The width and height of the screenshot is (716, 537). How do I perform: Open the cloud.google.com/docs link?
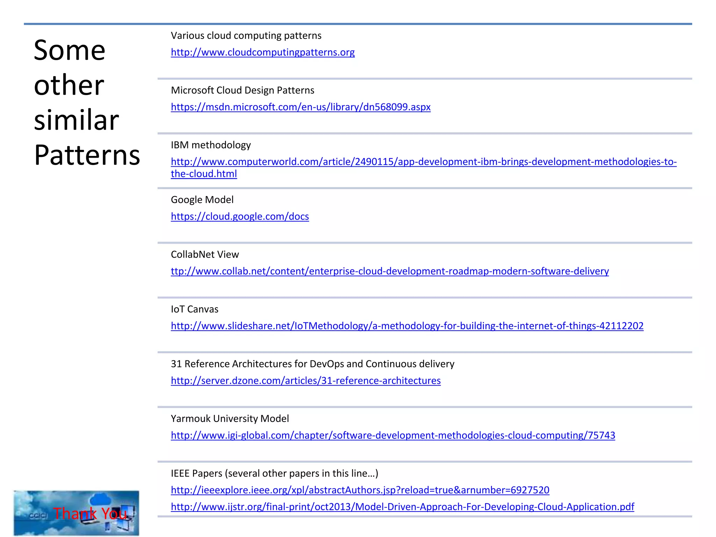click(240, 216)
